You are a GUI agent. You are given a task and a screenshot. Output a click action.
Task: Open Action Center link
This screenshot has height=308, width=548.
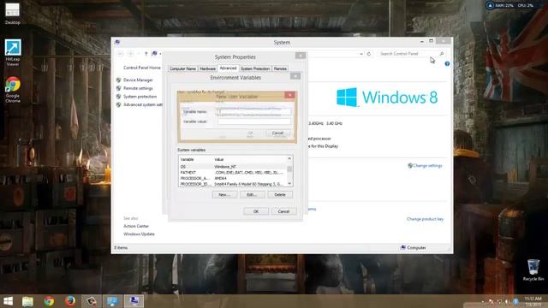136,226
